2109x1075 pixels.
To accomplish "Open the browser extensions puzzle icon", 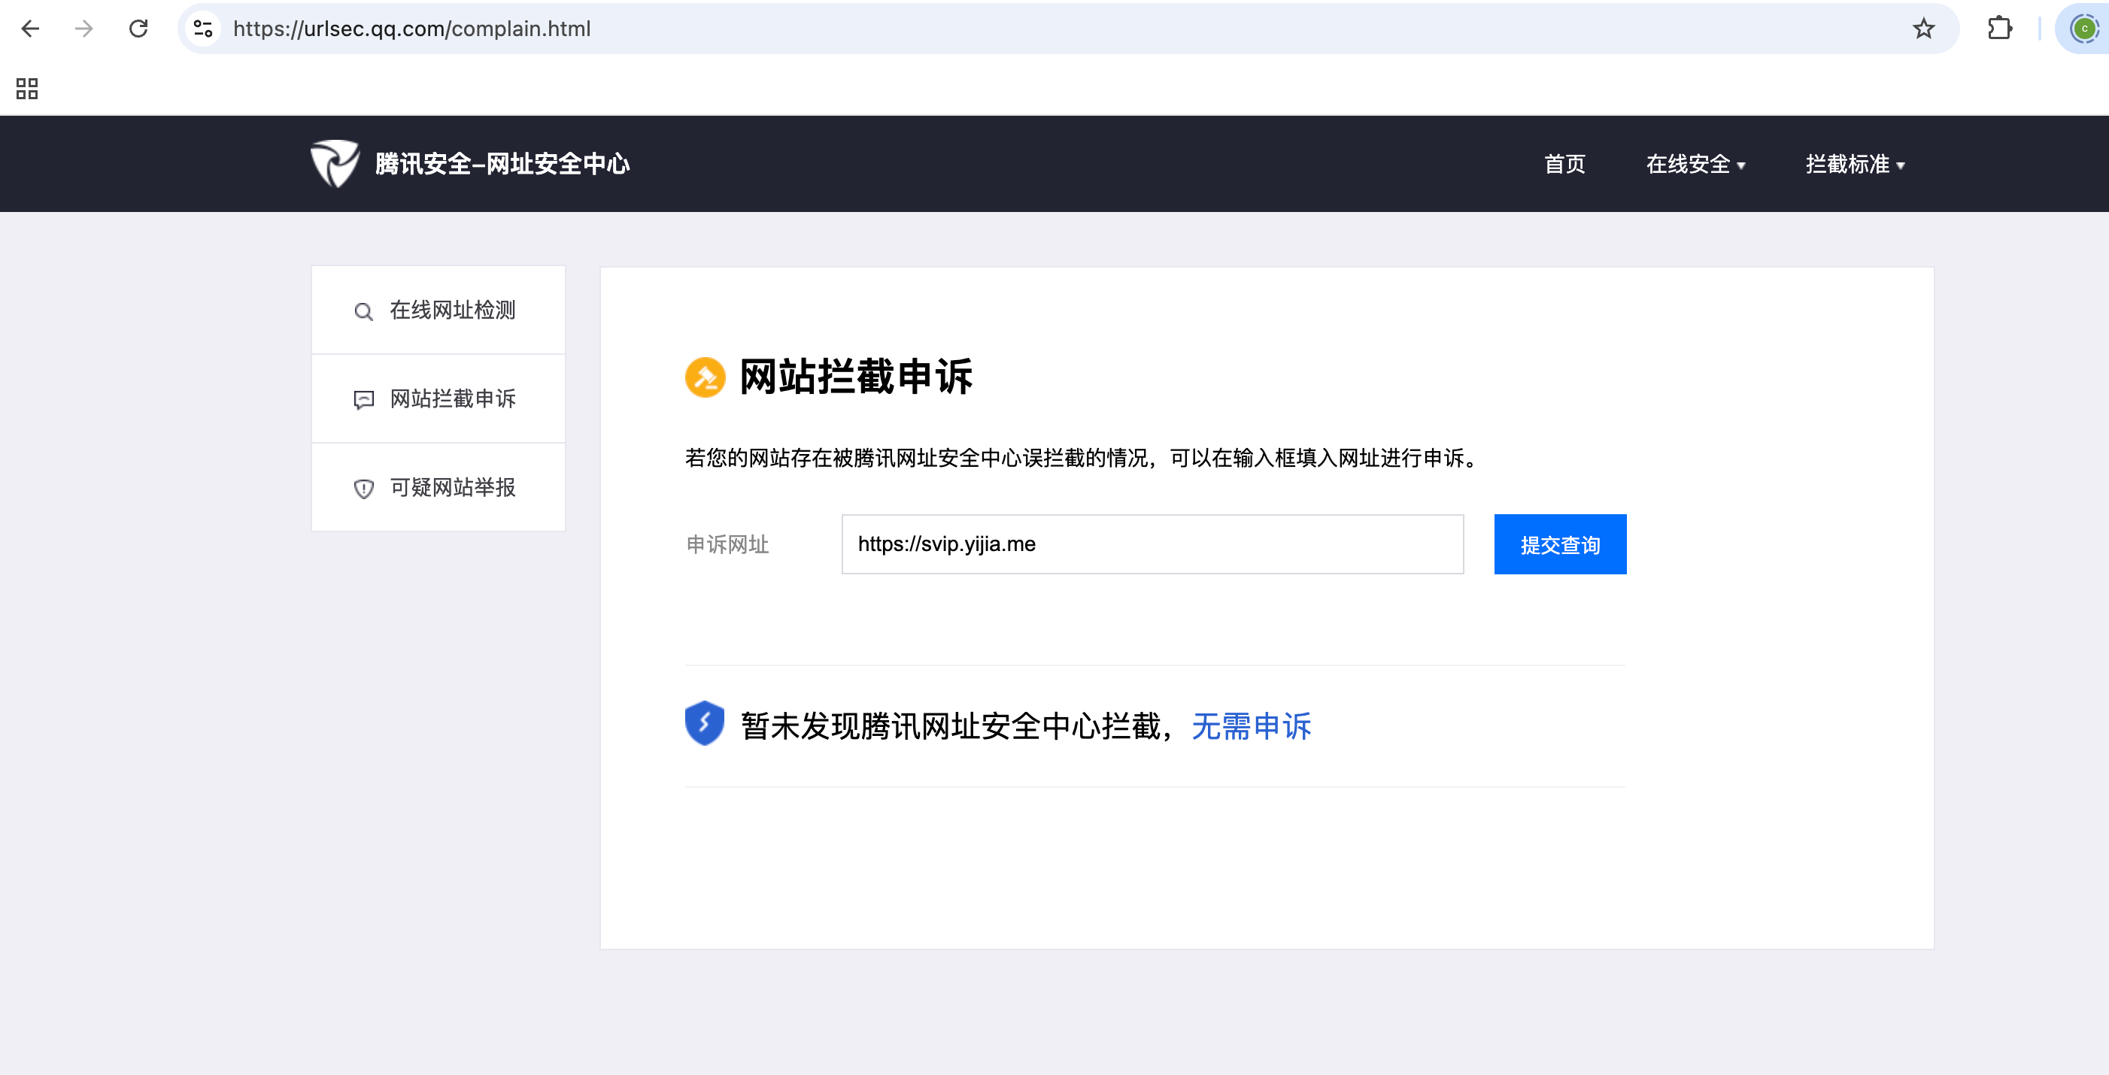I will (x=1999, y=29).
